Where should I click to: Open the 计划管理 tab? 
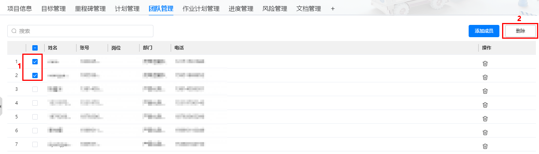point(127,8)
